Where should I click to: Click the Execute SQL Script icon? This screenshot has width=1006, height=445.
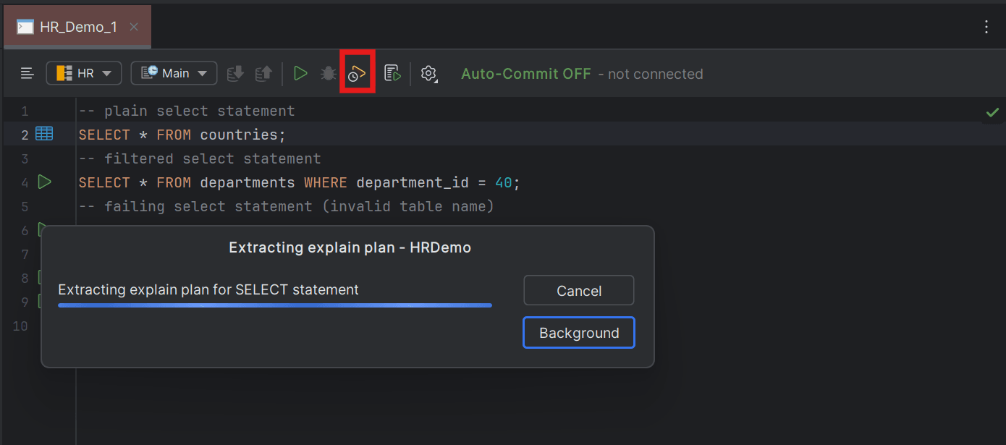coord(392,73)
